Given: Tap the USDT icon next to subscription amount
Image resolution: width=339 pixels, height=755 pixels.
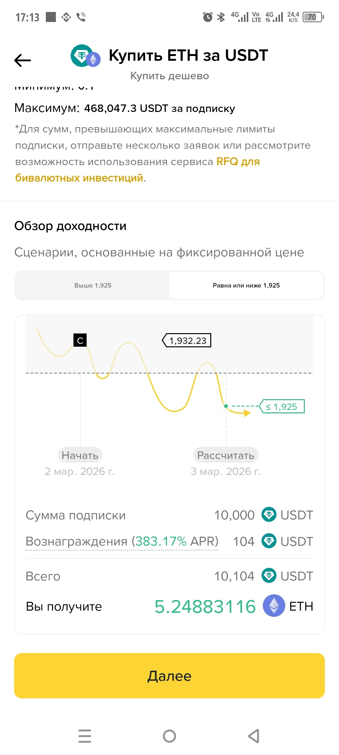Looking at the screenshot, I should coord(269,515).
